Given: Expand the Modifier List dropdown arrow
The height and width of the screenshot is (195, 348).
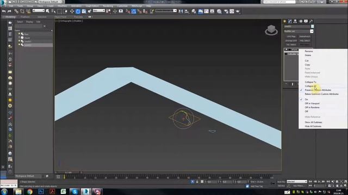Looking at the screenshot, I should click(312, 31).
